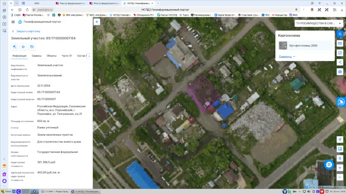The width and height of the screenshot is (346, 194).
Task: Open the parcel history icon
Action: [x=32, y=47]
